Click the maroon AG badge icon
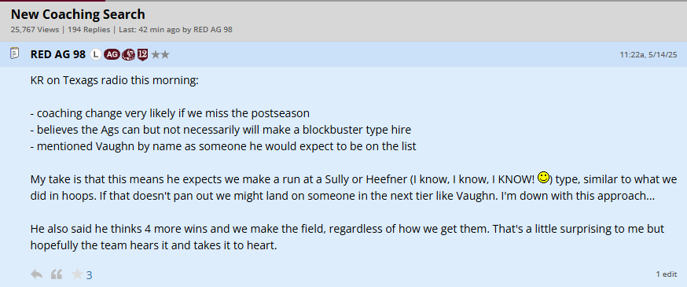This screenshot has width=687, height=287. 112,54
